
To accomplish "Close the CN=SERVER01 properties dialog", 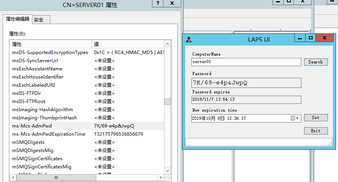I will [x=172, y=3].
